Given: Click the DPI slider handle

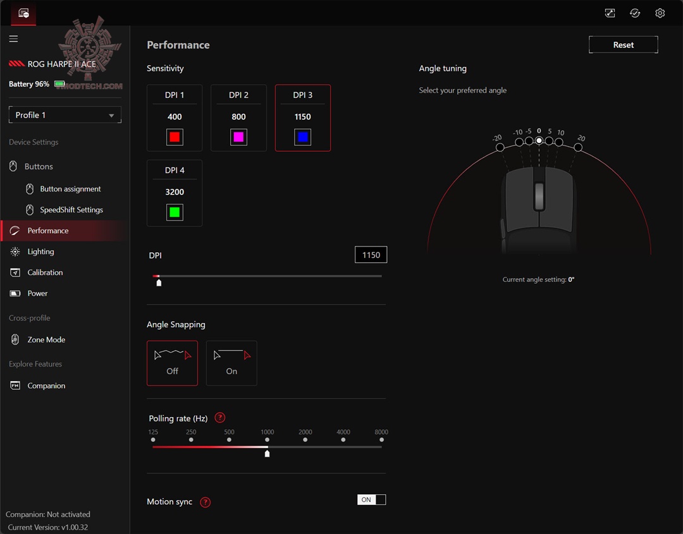Looking at the screenshot, I should coord(159,282).
